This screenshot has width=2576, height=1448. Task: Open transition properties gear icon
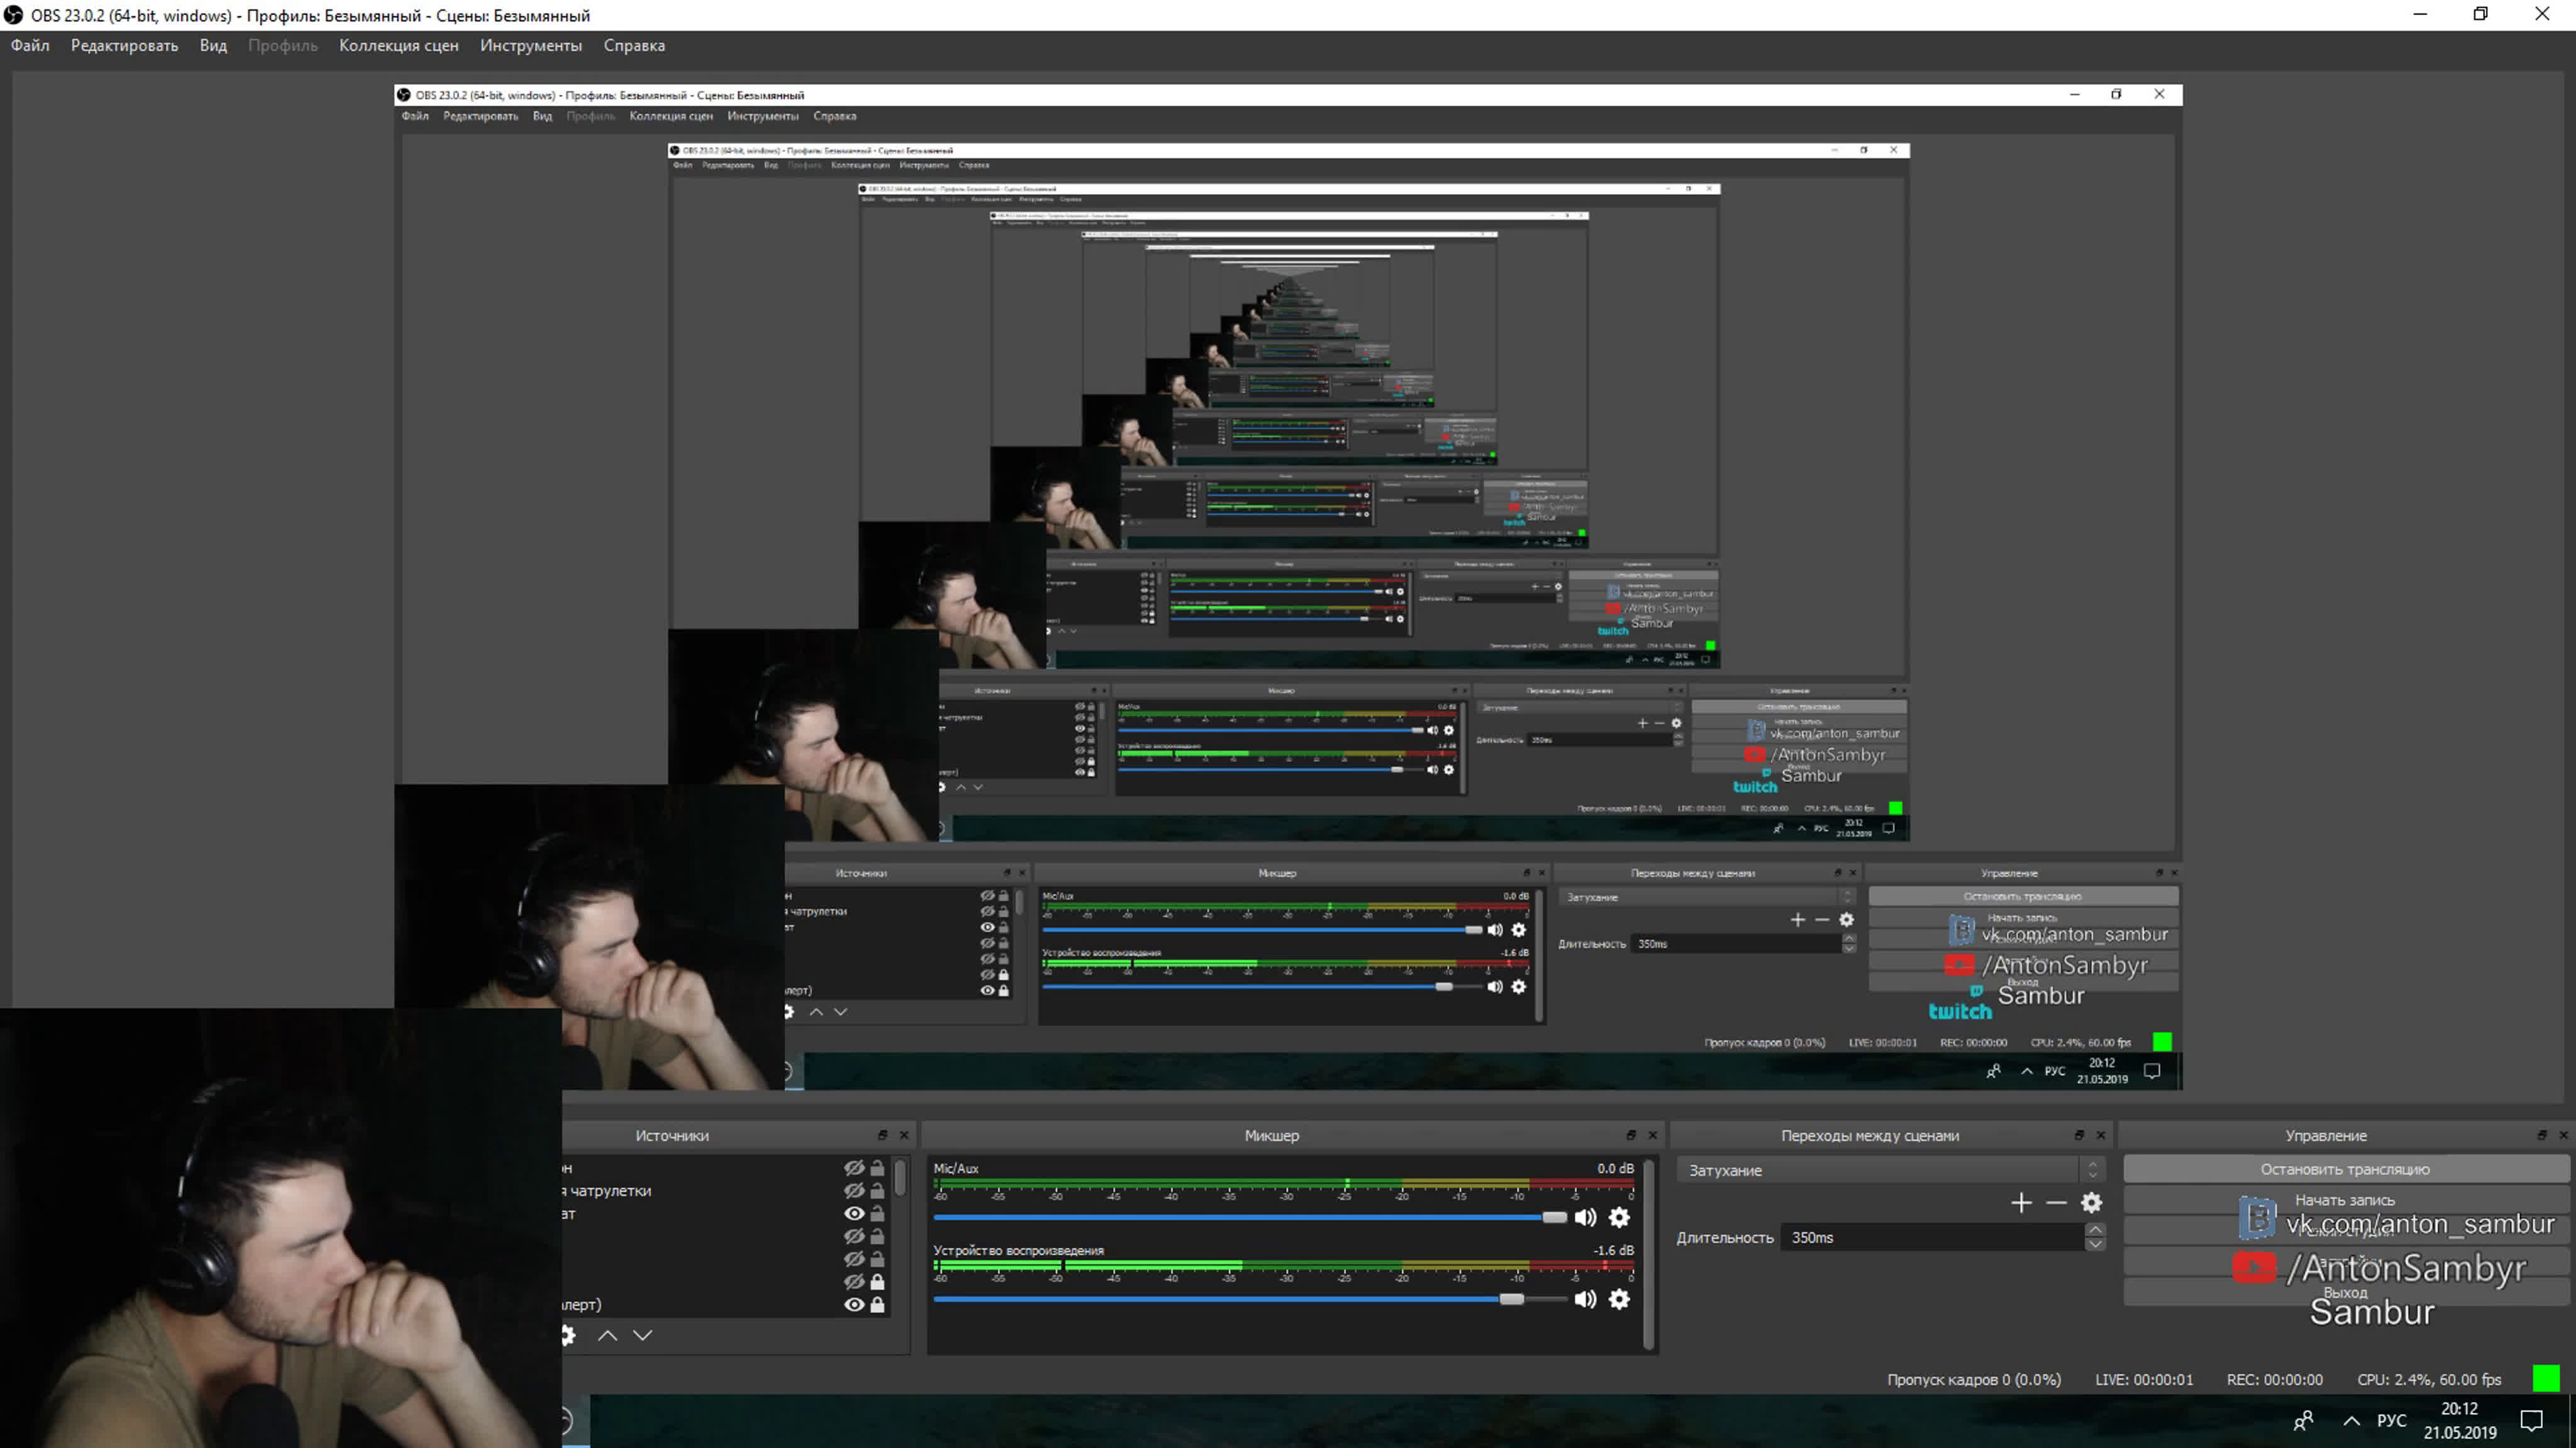click(x=2091, y=1203)
